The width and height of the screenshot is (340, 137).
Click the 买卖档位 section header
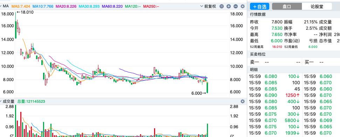coord(258,54)
